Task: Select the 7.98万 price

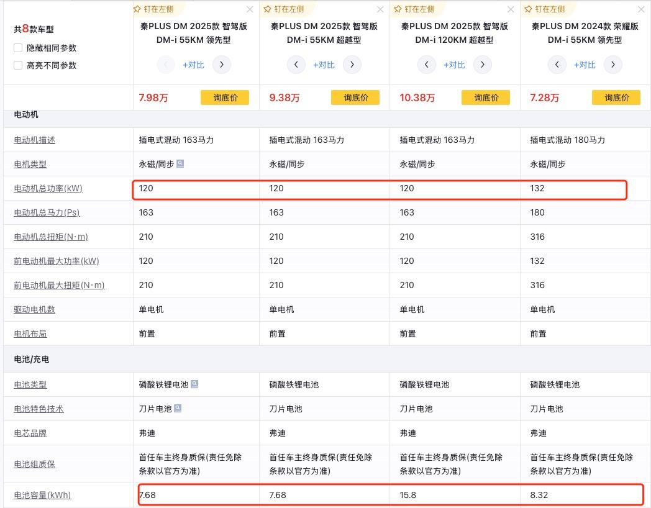Action: [153, 98]
